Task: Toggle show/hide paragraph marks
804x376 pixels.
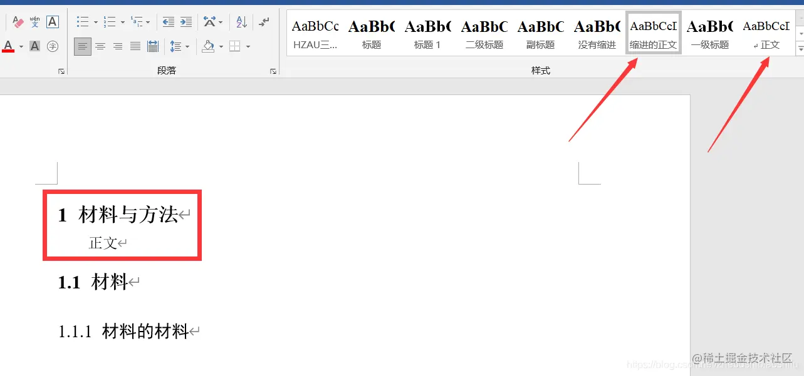Action: pyautogui.click(x=265, y=22)
